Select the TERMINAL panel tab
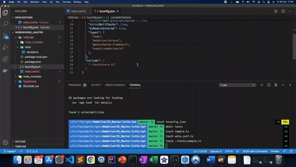This screenshot has height=167, width=296. pos(135,85)
